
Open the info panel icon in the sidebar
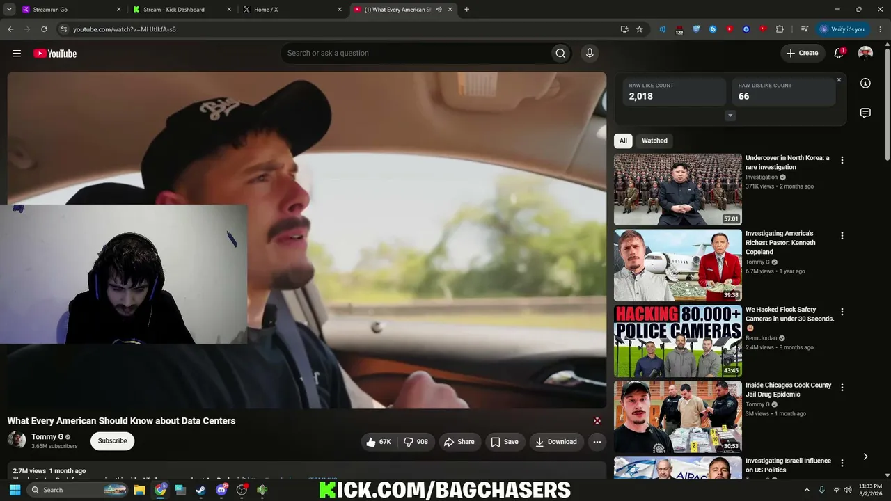(865, 83)
